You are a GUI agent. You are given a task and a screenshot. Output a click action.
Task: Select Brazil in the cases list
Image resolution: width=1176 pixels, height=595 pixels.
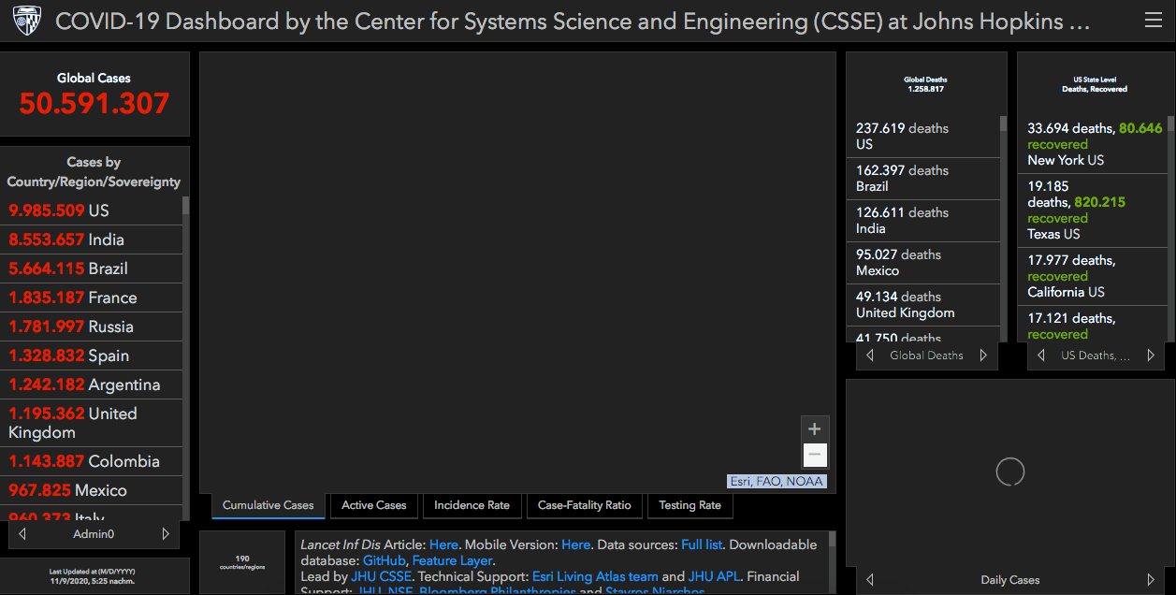[91, 268]
